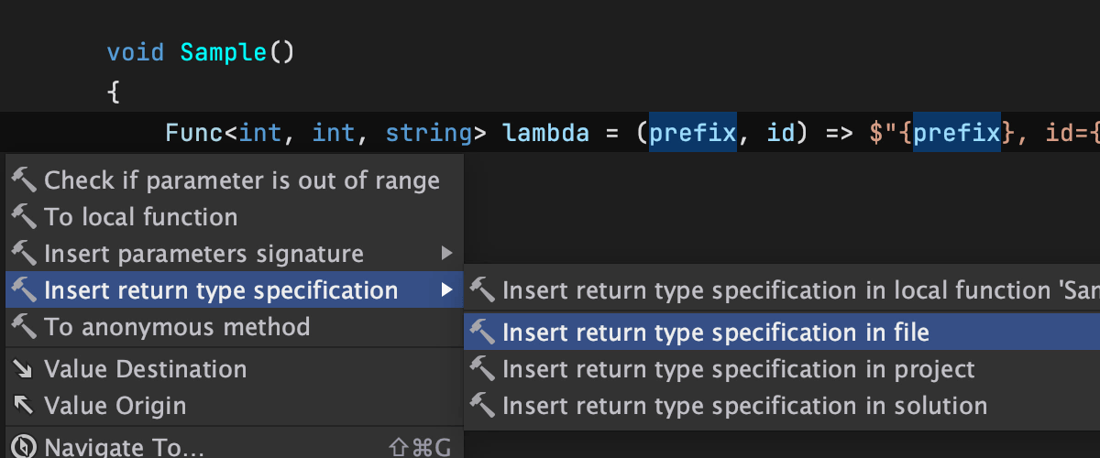
Task: Choose 'To local function' action
Action: coord(140,217)
